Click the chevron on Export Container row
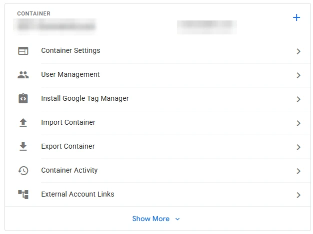The image size is (313, 234). [x=298, y=147]
